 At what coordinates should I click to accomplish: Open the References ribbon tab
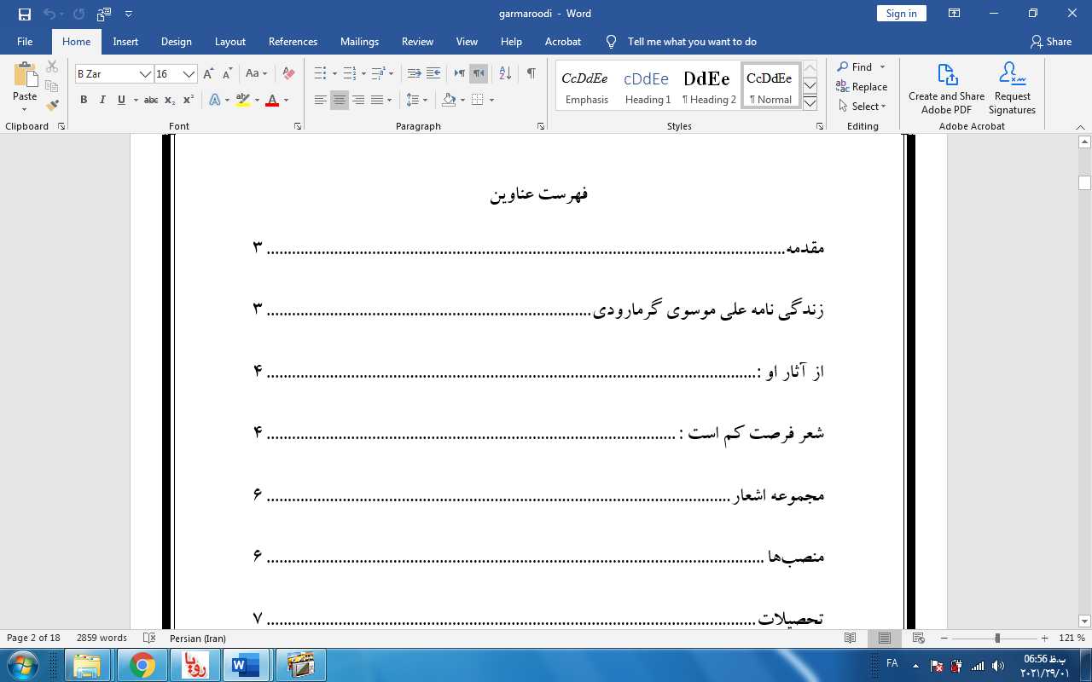tap(293, 42)
